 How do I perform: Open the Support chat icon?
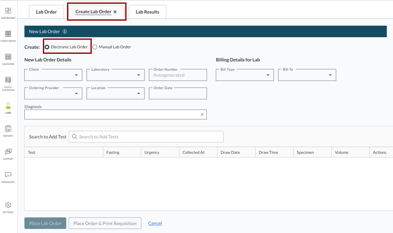[x=8, y=152]
